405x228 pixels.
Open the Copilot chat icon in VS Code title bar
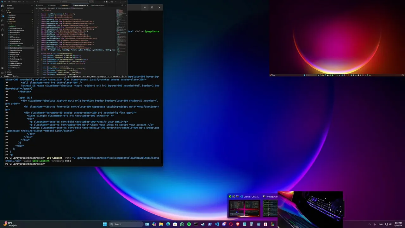pos(90,2)
